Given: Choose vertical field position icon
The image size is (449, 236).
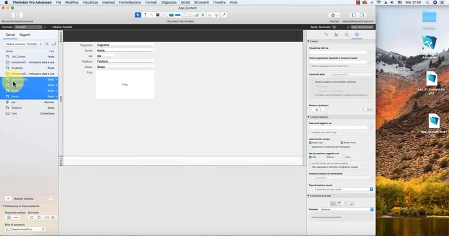Looking at the screenshot, I should (9, 217).
